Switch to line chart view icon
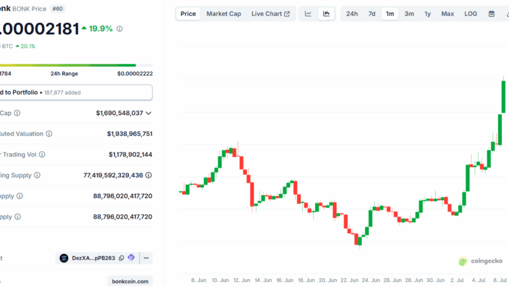 pyautogui.click(x=308, y=13)
